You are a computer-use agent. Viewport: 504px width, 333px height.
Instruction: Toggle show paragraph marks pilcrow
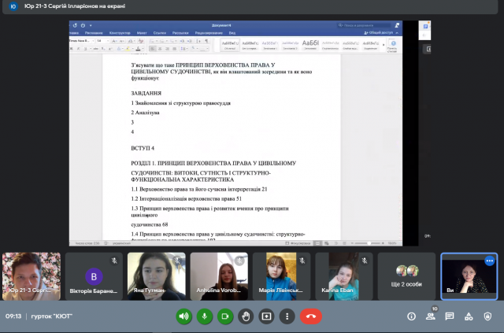click(206, 41)
